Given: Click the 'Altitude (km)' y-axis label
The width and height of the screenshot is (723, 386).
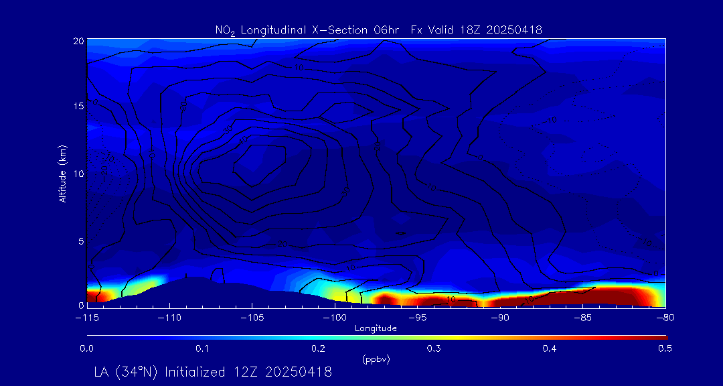Looking at the screenshot, I should tap(63, 173).
